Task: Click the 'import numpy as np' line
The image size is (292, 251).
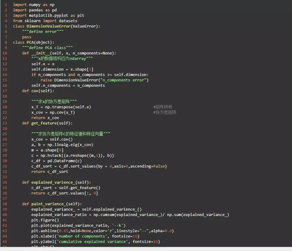Action: coord(34,5)
